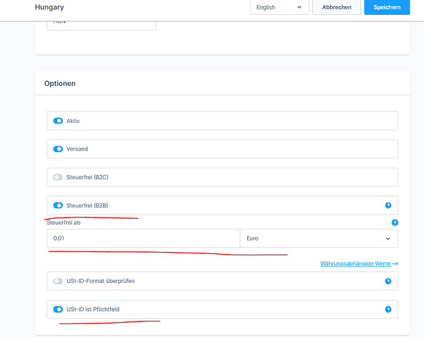Disable the Versand switch
Viewport: 424px width, 337px height.
[58, 149]
